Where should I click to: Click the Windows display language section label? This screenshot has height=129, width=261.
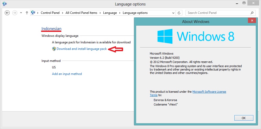60,36
